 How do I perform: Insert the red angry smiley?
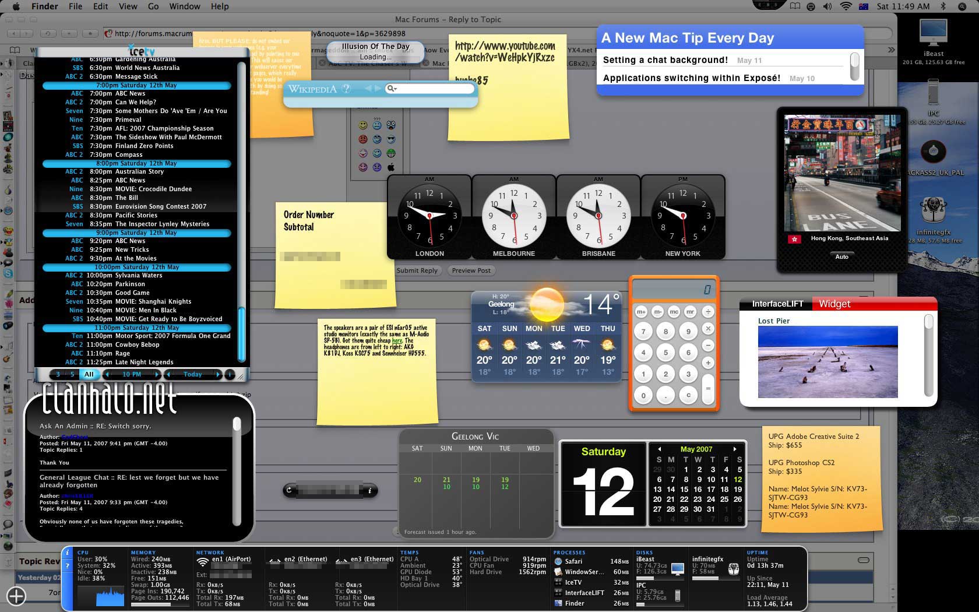click(x=363, y=139)
